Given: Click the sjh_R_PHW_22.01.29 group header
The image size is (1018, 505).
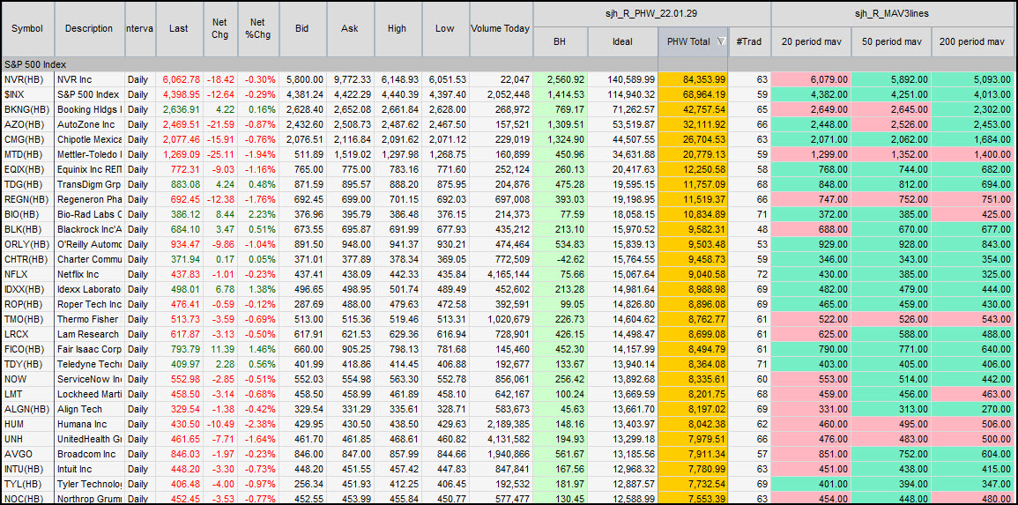Looking at the screenshot, I should [652, 13].
